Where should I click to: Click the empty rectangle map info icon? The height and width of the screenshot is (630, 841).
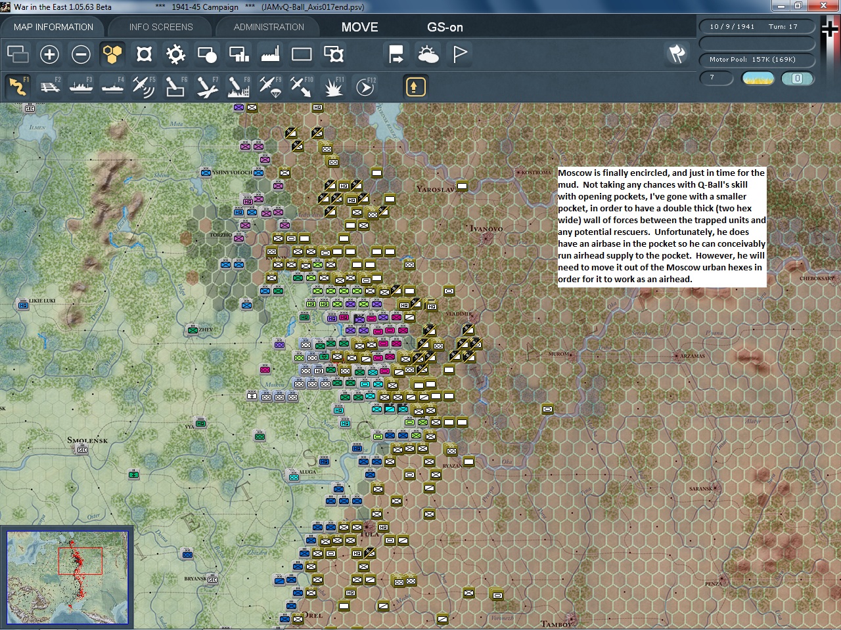coord(302,54)
